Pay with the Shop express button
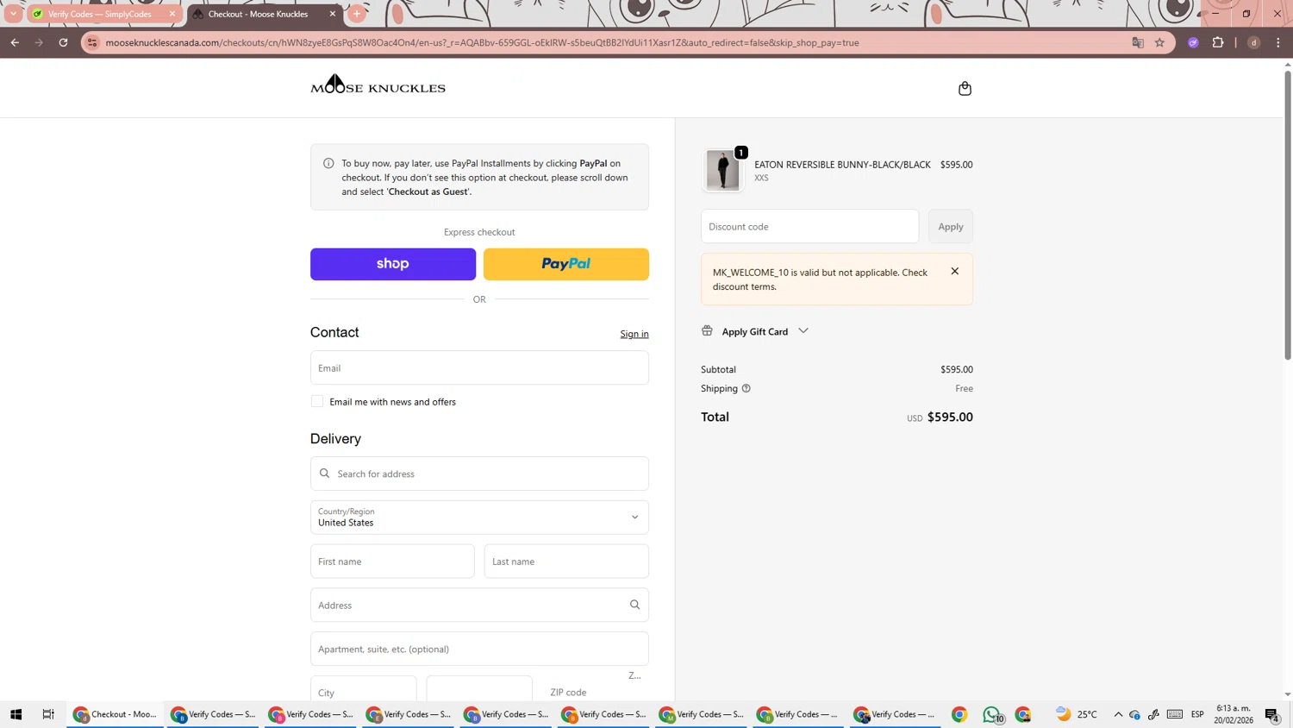The width and height of the screenshot is (1293, 728). (393, 264)
